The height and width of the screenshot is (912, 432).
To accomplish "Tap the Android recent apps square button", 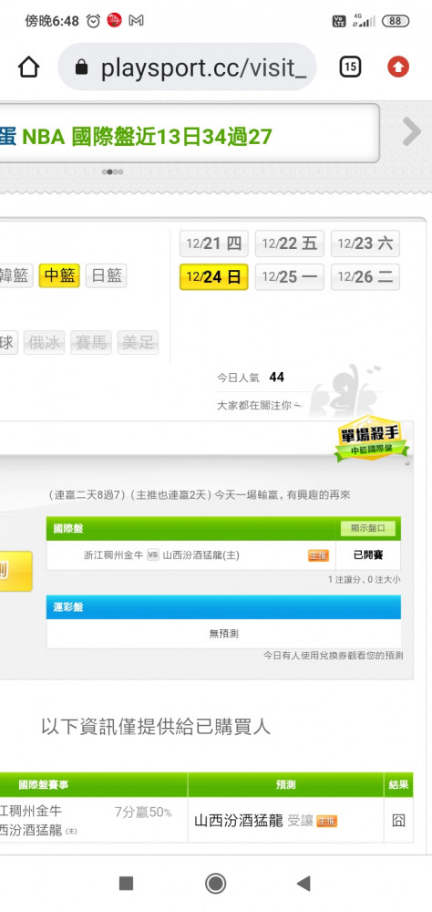I will (x=126, y=883).
